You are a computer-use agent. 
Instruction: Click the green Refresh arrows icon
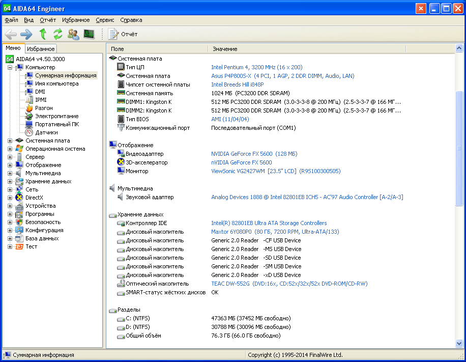coord(58,34)
